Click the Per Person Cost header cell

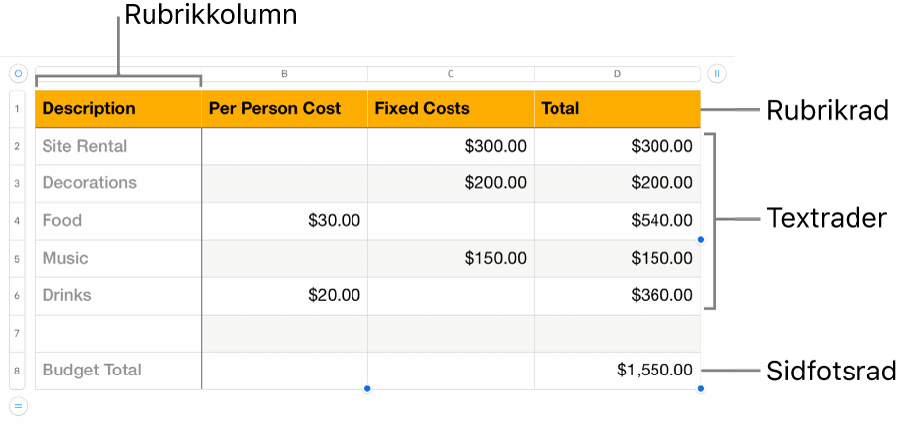(284, 109)
